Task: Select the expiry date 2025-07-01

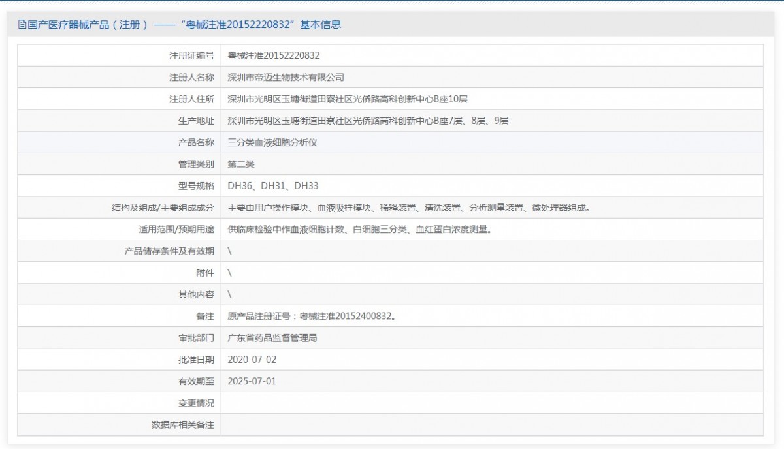Action: point(252,381)
